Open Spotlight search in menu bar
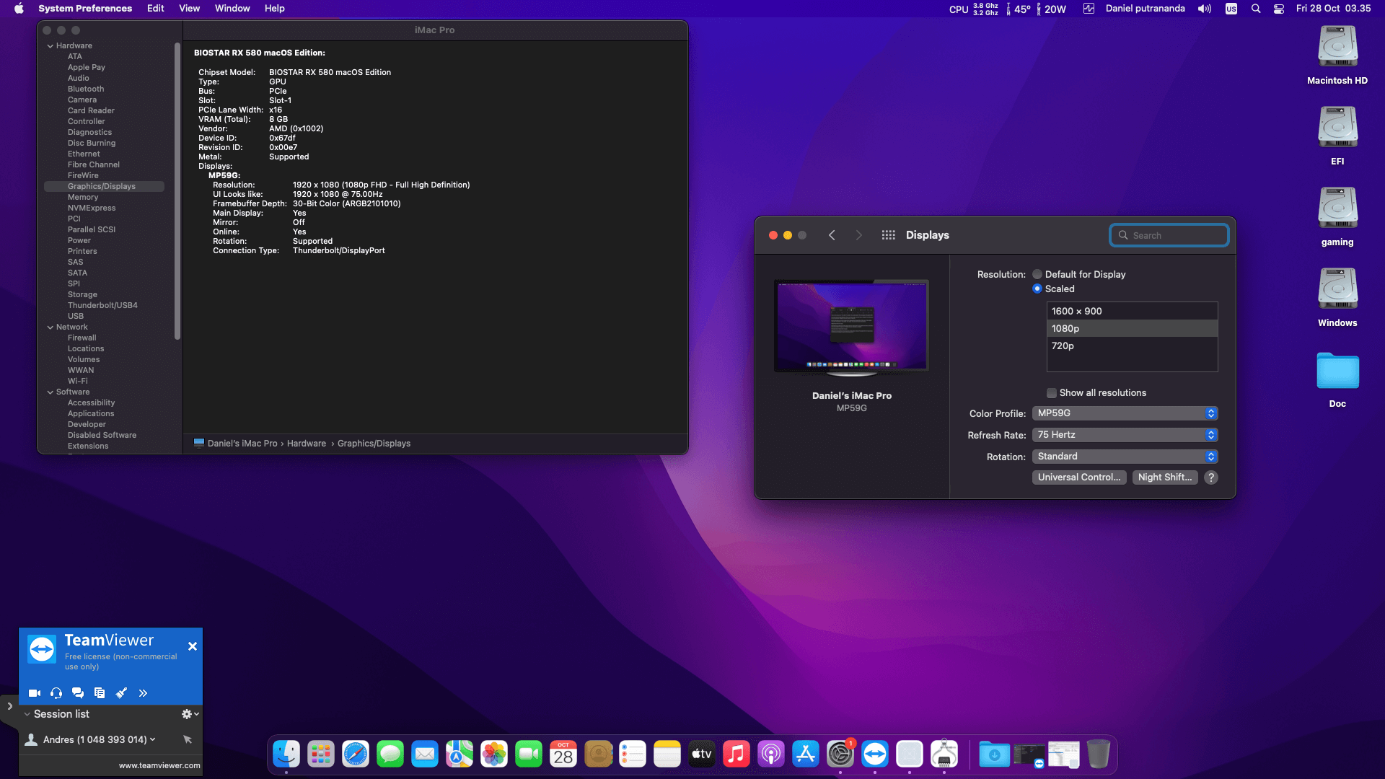Screen dimensions: 1385x779 [x=1256, y=9]
